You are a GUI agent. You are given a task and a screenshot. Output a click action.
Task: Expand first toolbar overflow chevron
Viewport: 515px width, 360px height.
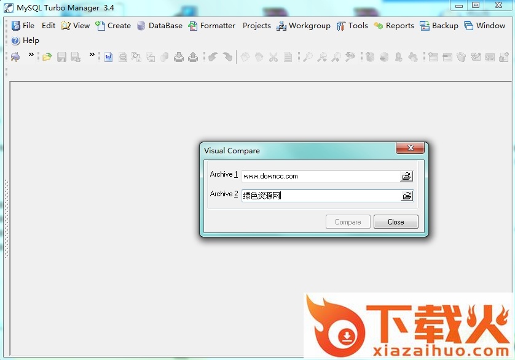(31, 55)
